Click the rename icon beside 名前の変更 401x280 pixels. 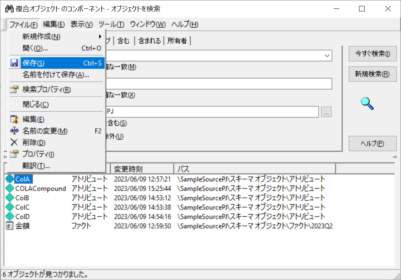tap(14, 131)
